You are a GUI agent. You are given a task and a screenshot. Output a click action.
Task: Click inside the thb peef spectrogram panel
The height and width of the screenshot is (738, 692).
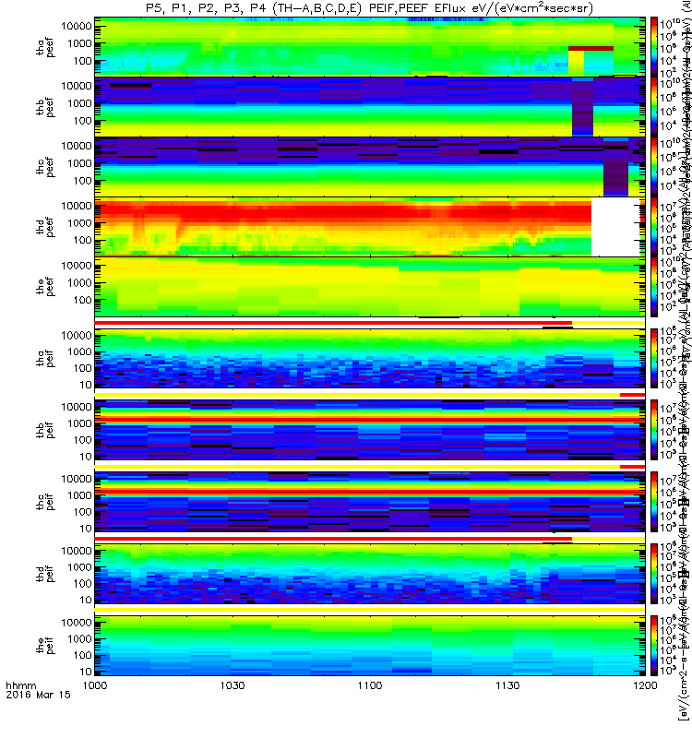click(x=370, y=107)
